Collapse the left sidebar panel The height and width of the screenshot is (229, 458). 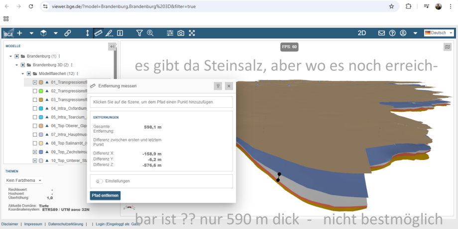(x=113, y=47)
